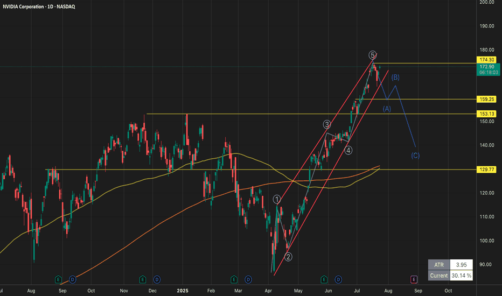Click 180.00 on the price axis

[486, 50]
